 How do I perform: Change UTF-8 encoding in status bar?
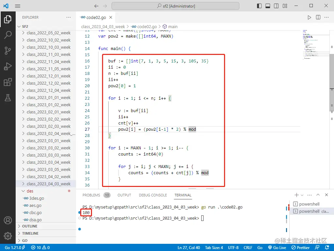tap(233, 247)
